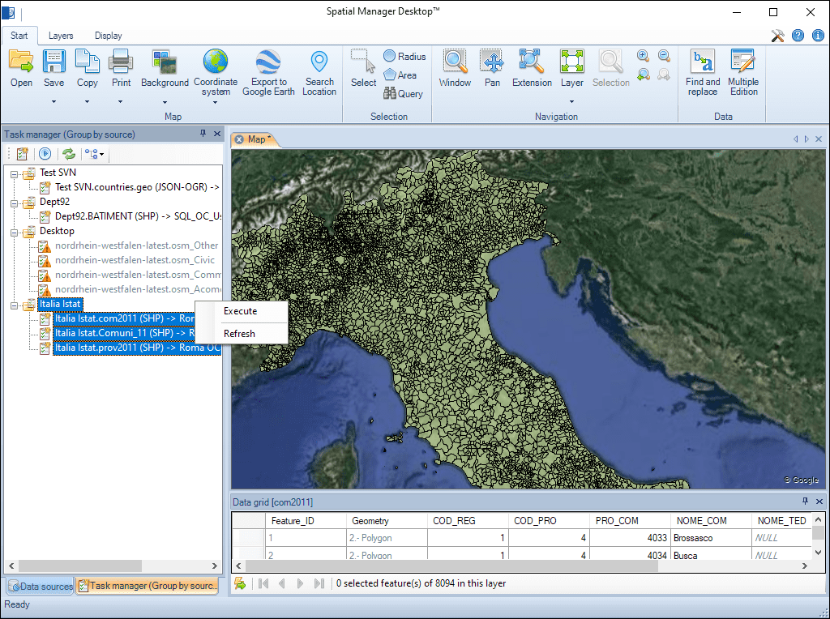Open the Background map icon
The height and width of the screenshot is (619, 830).
[164, 62]
